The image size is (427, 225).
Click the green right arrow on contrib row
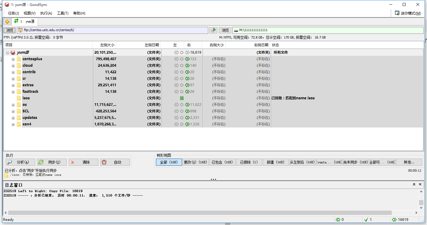click(x=187, y=72)
